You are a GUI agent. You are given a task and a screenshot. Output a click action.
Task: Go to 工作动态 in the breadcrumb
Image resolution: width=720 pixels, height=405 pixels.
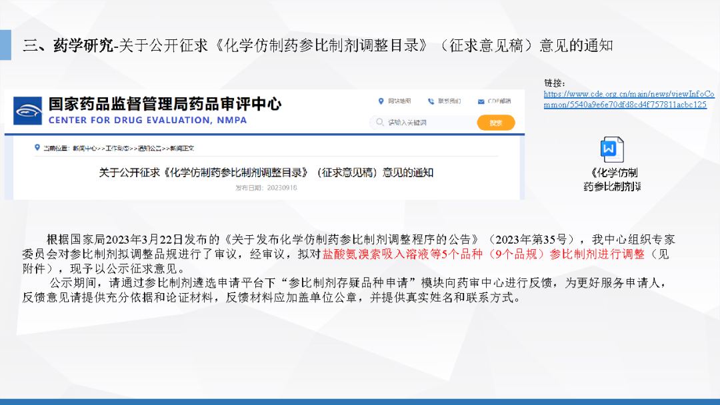tap(117, 148)
